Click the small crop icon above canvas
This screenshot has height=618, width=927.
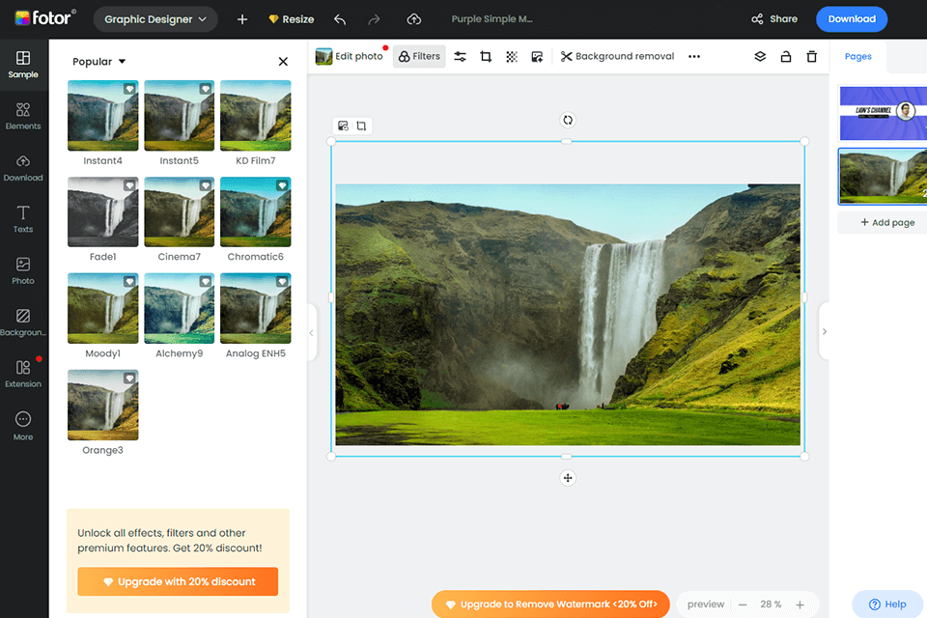click(x=361, y=126)
